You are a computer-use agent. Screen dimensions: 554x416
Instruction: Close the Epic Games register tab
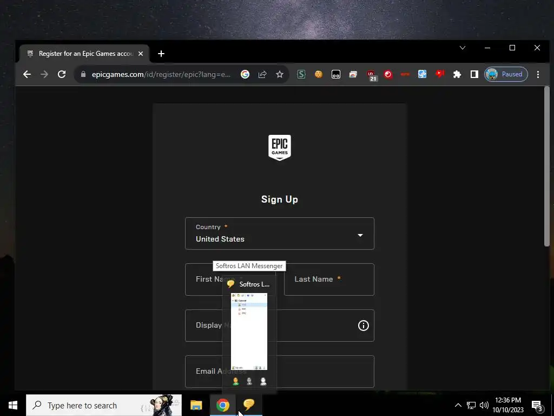coord(141,54)
